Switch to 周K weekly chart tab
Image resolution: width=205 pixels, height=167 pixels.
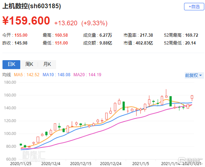pyautogui.click(x=29, y=64)
